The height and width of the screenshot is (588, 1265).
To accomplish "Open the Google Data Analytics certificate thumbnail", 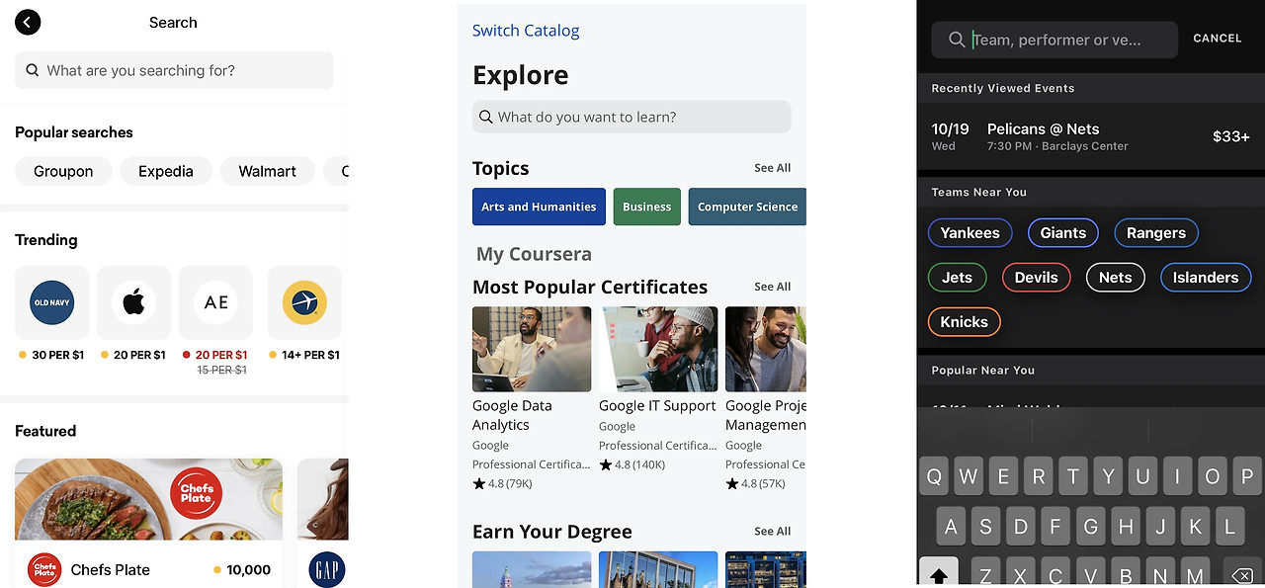I will tap(532, 349).
